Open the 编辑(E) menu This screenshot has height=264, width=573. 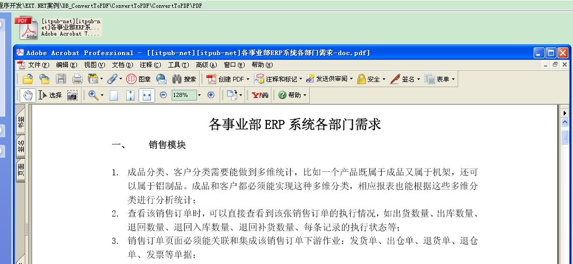click(67, 65)
